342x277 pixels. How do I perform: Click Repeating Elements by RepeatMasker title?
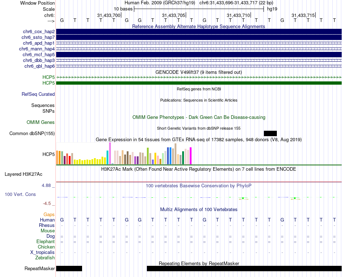tap(199, 264)
